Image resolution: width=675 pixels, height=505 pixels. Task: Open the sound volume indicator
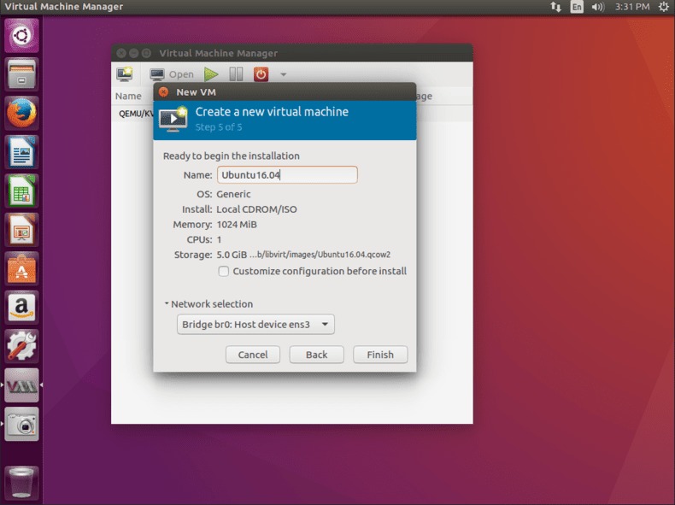[x=598, y=7]
